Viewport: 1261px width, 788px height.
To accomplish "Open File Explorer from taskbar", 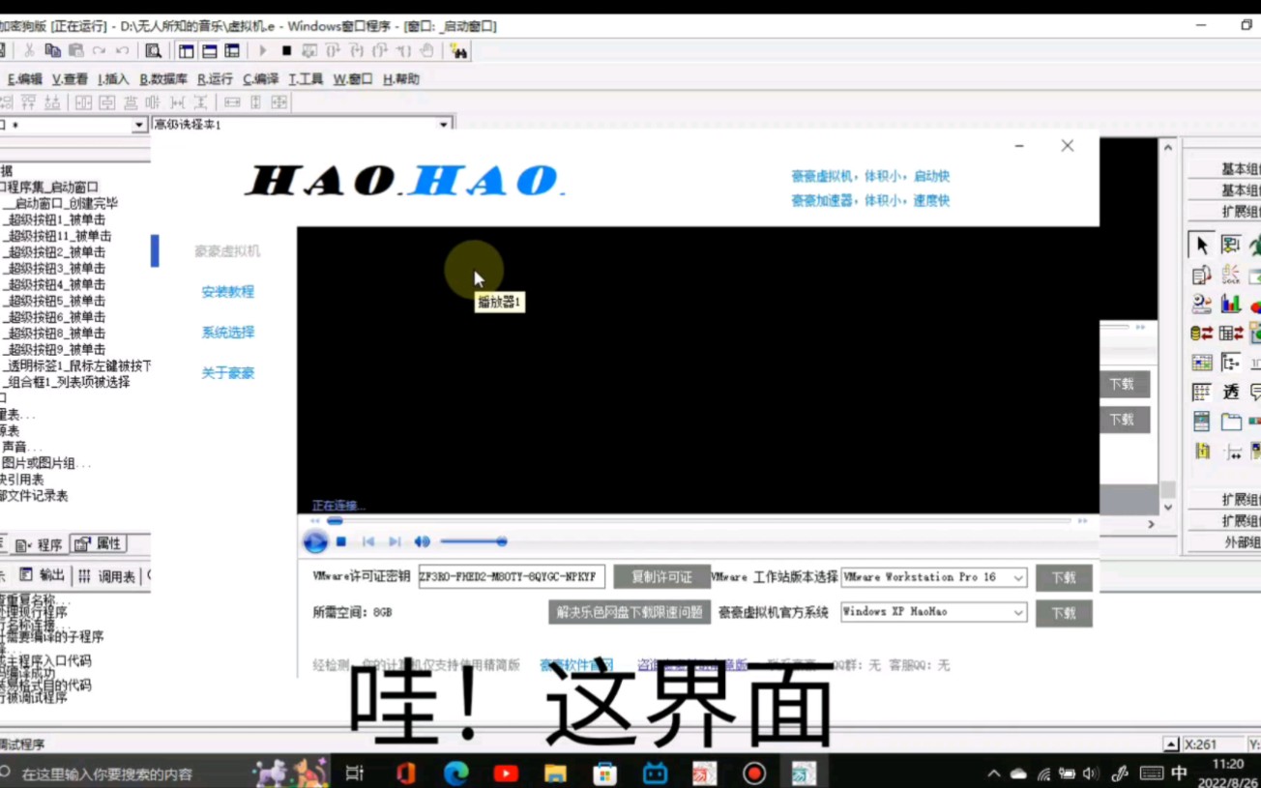I will (x=555, y=773).
